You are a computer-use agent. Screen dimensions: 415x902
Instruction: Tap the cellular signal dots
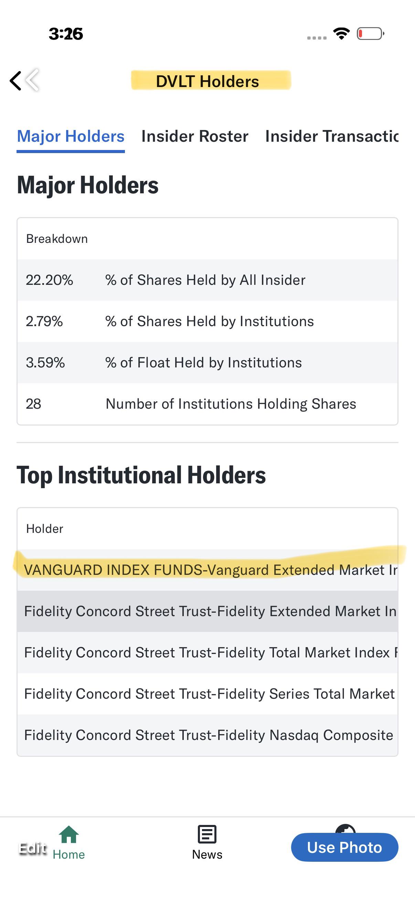[x=317, y=37]
